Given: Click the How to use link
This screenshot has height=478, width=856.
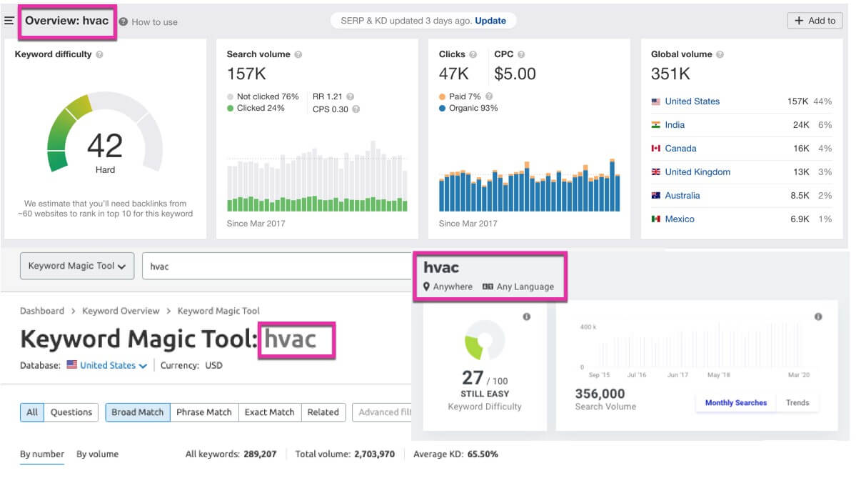Looking at the screenshot, I should (x=154, y=22).
